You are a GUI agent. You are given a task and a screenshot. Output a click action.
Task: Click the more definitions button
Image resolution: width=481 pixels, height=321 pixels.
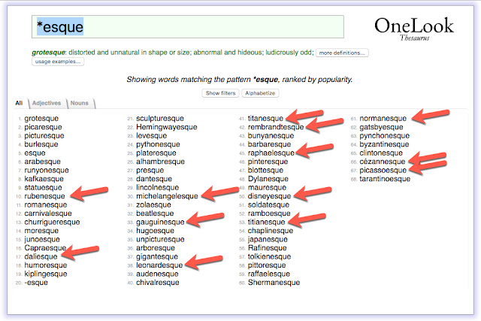click(342, 53)
